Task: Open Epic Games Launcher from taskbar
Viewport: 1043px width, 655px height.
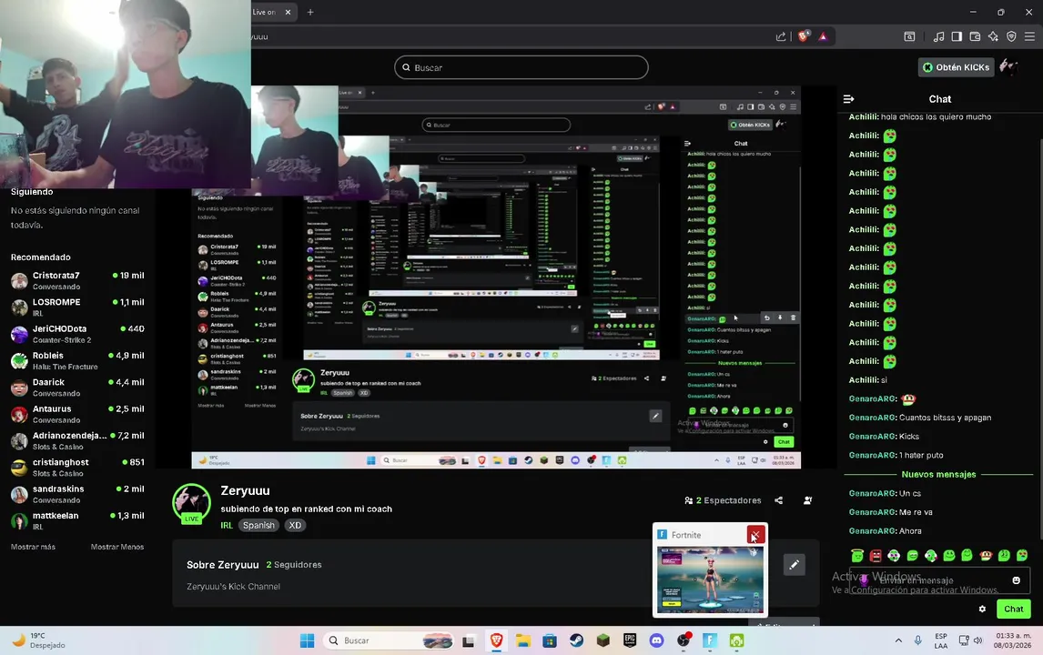Action: pos(630,640)
